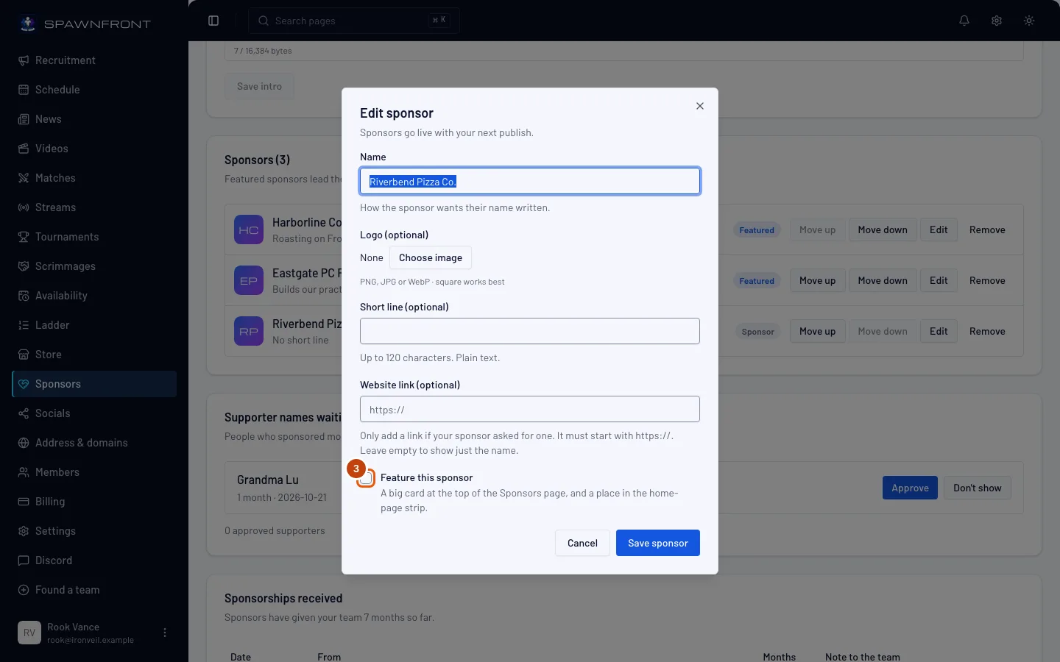Go to Streams page
1060x662 pixels.
[94, 207]
